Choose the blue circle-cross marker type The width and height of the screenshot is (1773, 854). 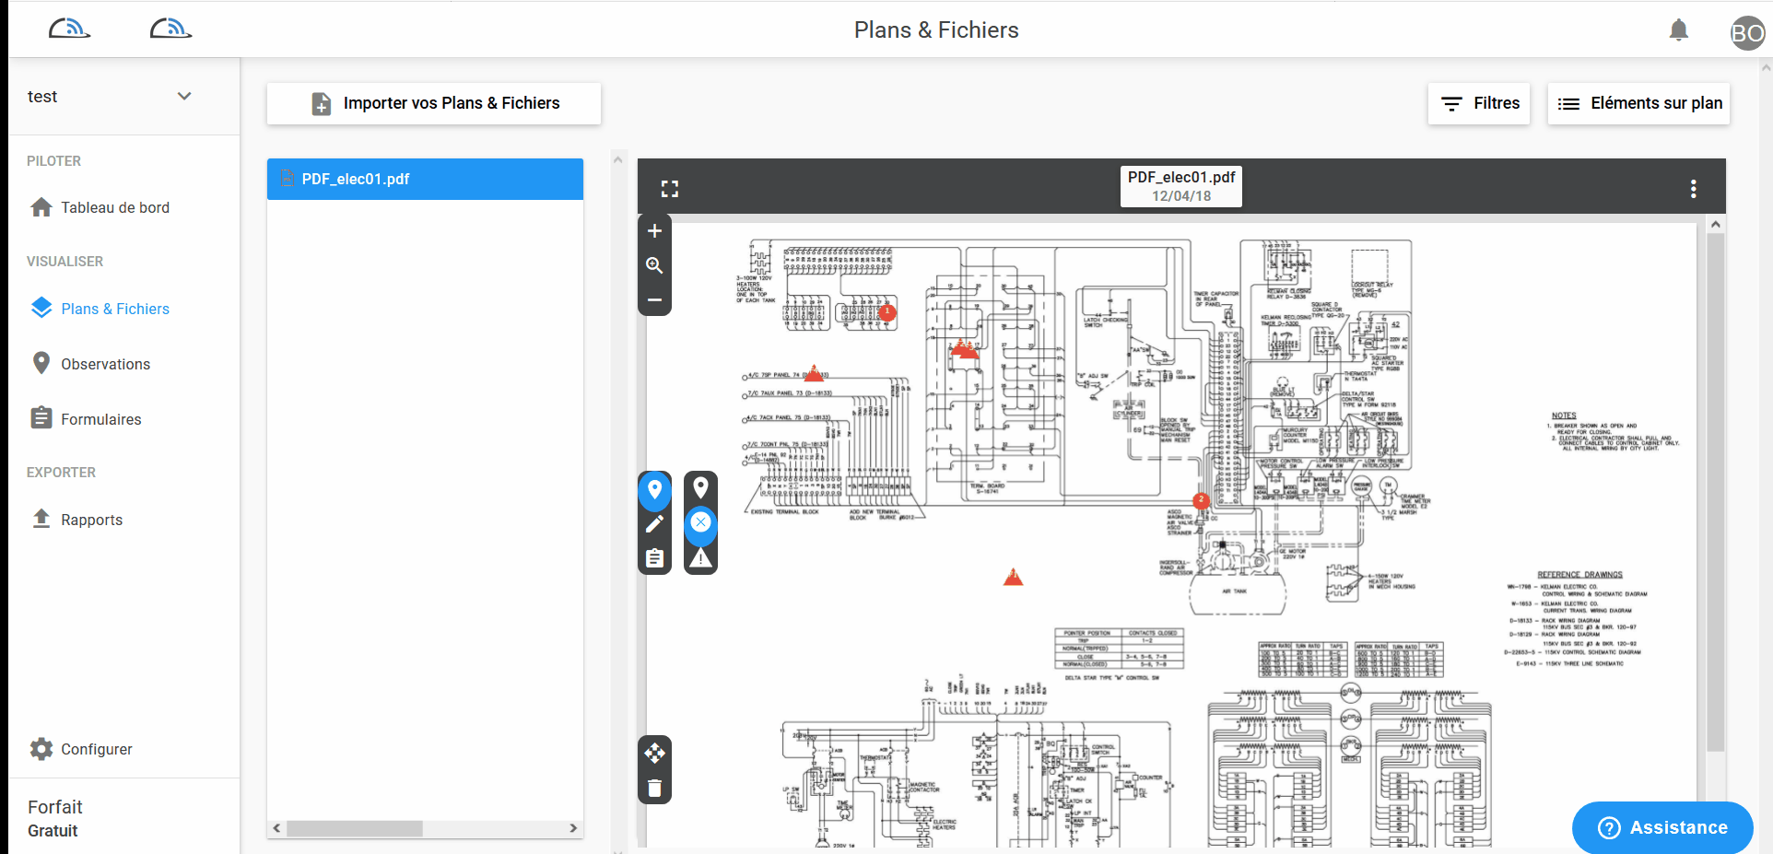[x=701, y=522]
